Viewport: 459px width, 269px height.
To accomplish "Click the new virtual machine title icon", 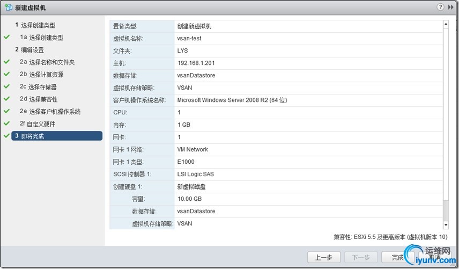I will [8, 8].
